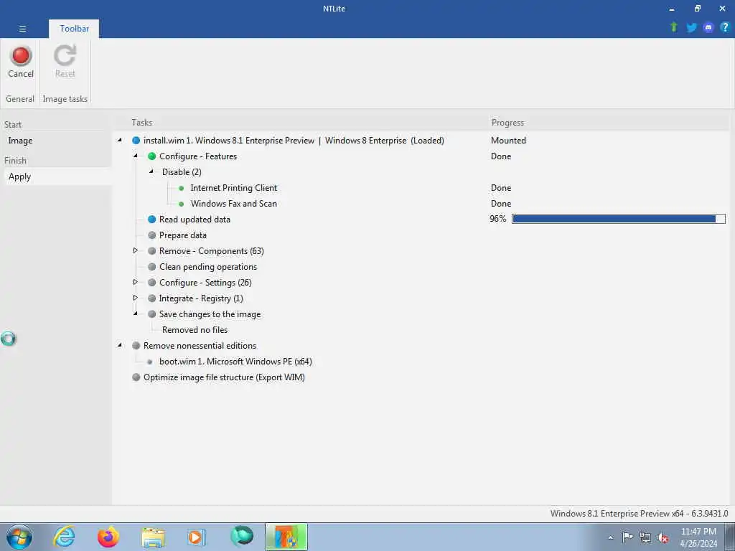Open the taskbar clock showing 11:47 PM
The height and width of the screenshot is (551, 735).
[x=698, y=537]
